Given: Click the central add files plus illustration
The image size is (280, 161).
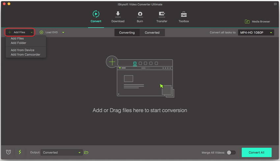Looking at the screenshot, I should (112, 62).
